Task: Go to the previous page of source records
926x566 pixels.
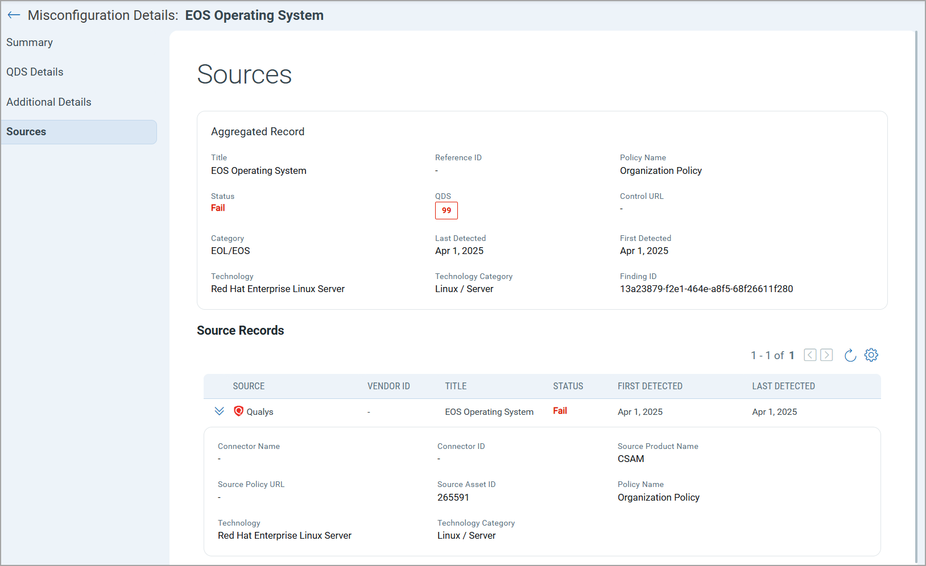Action: tap(810, 355)
